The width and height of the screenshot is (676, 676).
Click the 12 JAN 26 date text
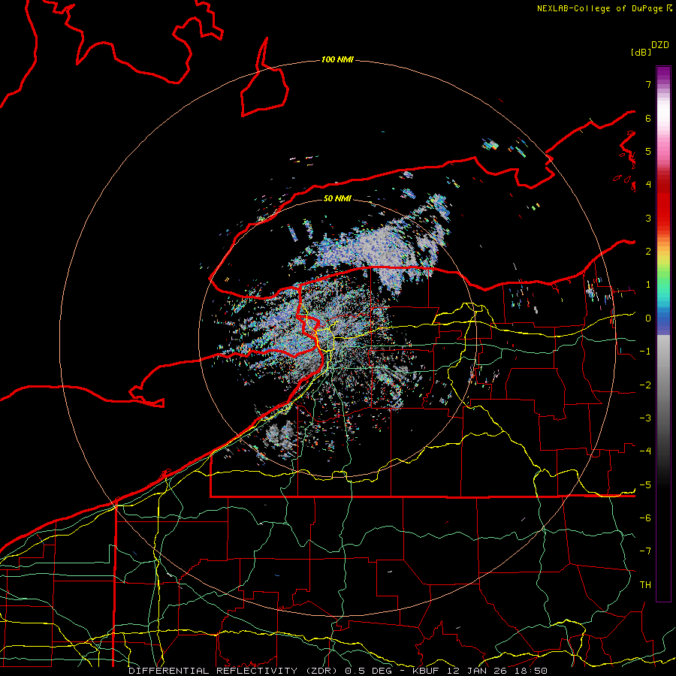pos(478,671)
